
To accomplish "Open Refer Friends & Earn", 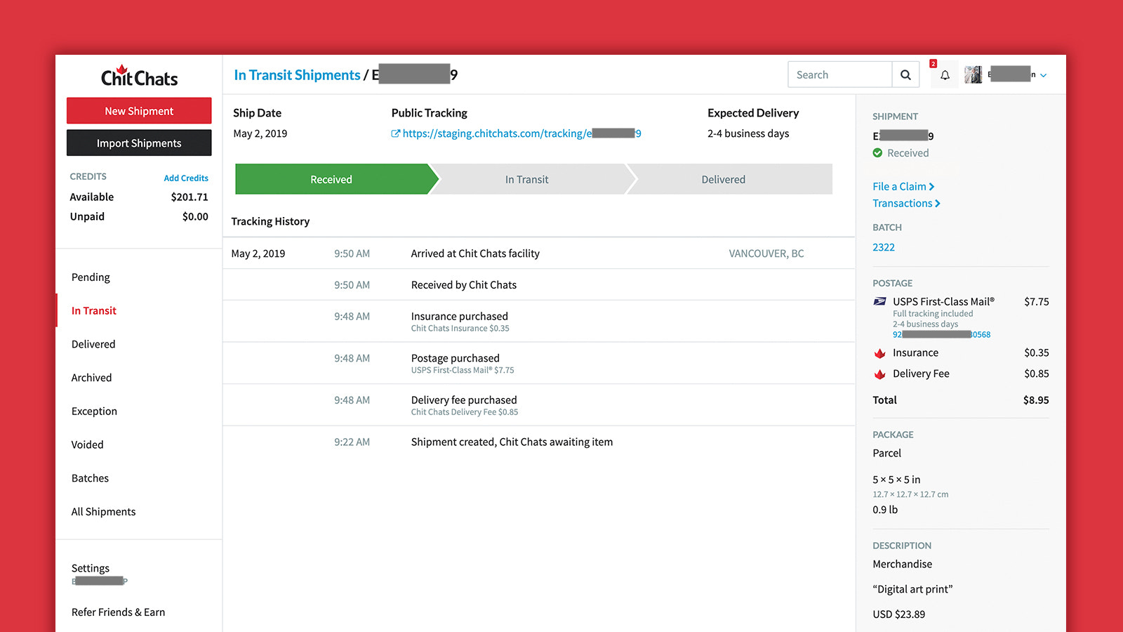I will pyautogui.click(x=118, y=612).
